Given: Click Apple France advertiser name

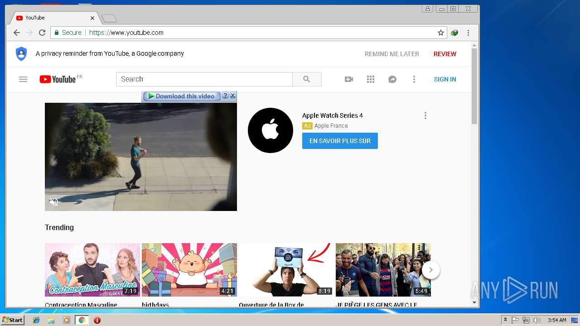Looking at the screenshot, I should click(x=331, y=126).
